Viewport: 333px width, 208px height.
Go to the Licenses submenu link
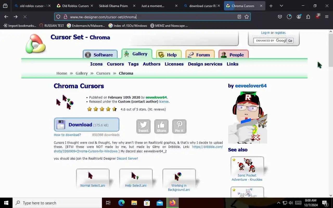174,64
